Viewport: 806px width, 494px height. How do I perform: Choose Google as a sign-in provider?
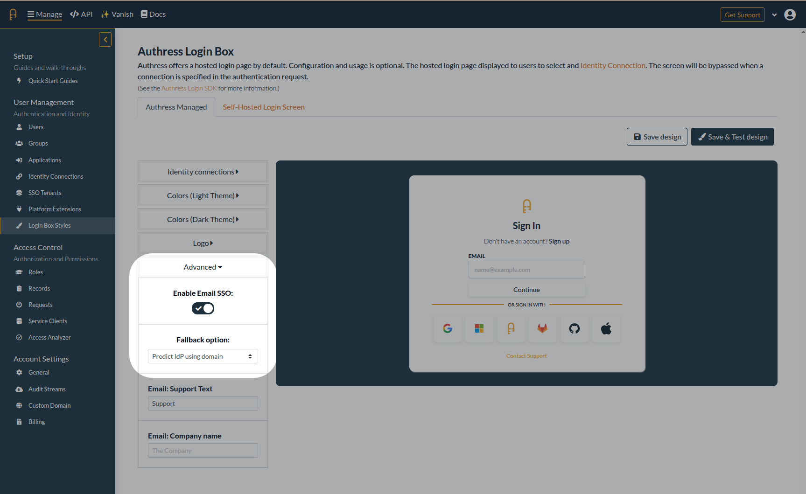pos(447,328)
